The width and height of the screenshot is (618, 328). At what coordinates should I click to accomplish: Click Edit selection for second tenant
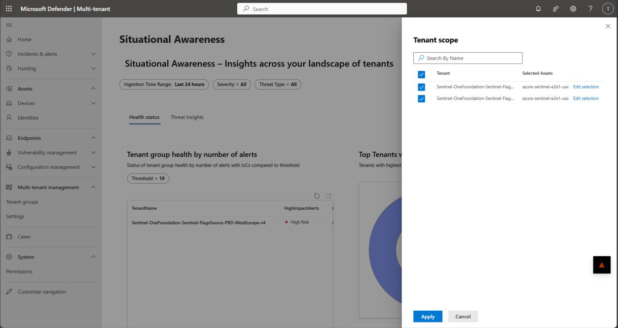tap(586, 98)
